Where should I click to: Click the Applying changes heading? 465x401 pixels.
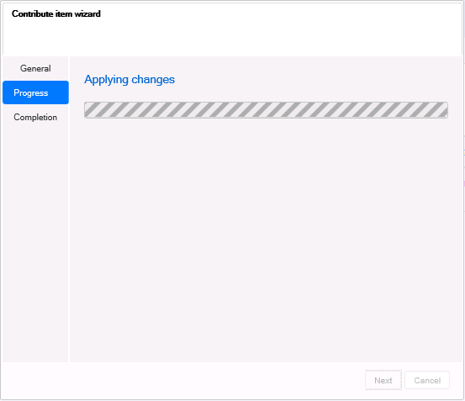(129, 79)
